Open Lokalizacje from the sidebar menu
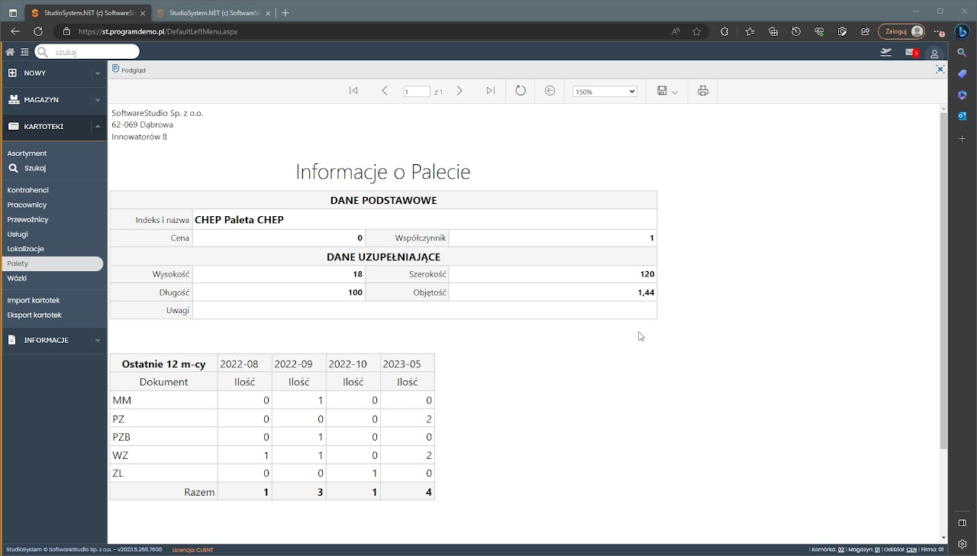The height and width of the screenshot is (556, 977). (x=26, y=249)
